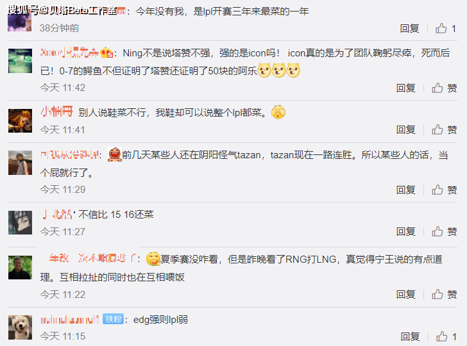Click 回复 on the 11:29 comment
This screenshot has height=346, width=467.
(x=405, y=190)
